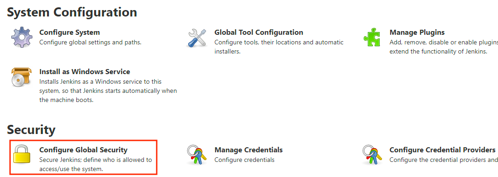
Task: Open the Manage Plugins link
Action: pyautogui.click(x=417, y=32)
